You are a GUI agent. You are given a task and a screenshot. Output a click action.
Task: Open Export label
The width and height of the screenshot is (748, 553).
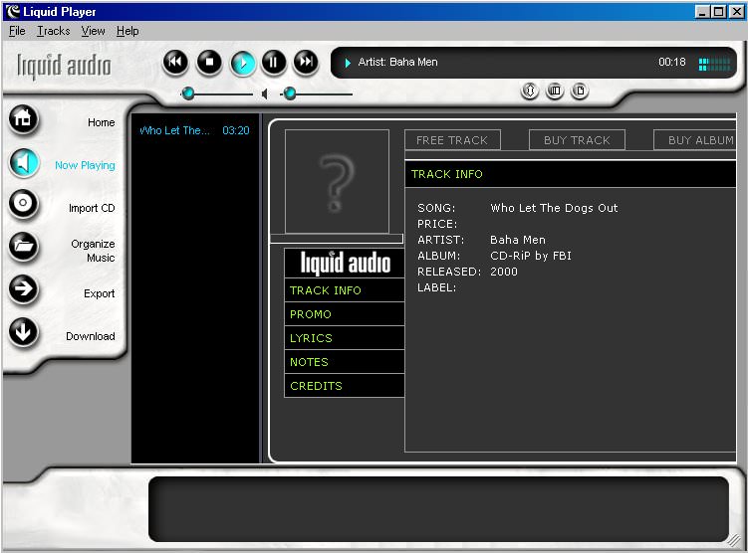[100, 293]
